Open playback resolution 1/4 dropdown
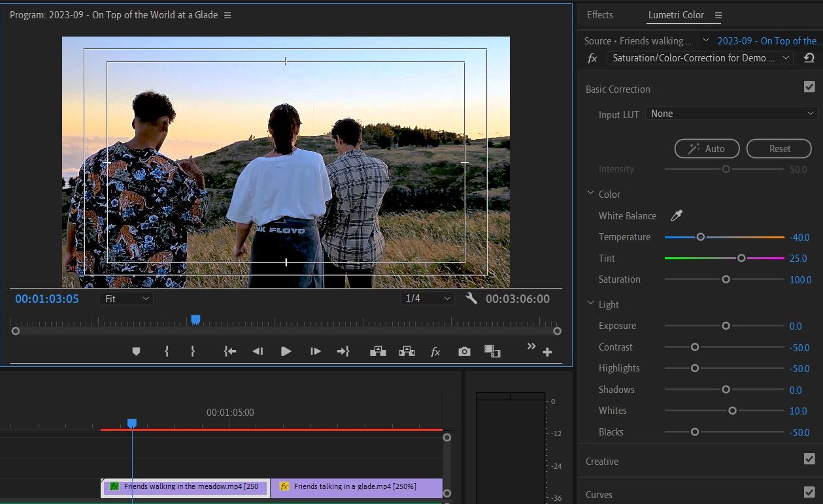Screen dimensions: 823x504 click(x=428, y=298)
